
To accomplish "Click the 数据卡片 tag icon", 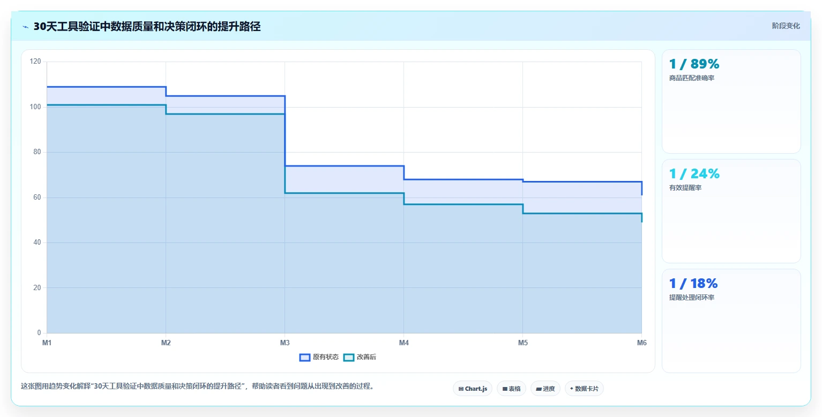I will (572, 389).
